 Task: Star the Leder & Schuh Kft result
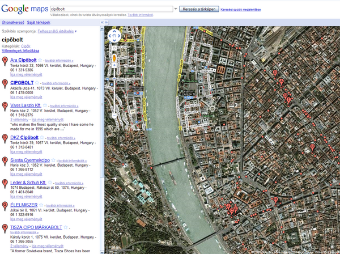[50, 183]
